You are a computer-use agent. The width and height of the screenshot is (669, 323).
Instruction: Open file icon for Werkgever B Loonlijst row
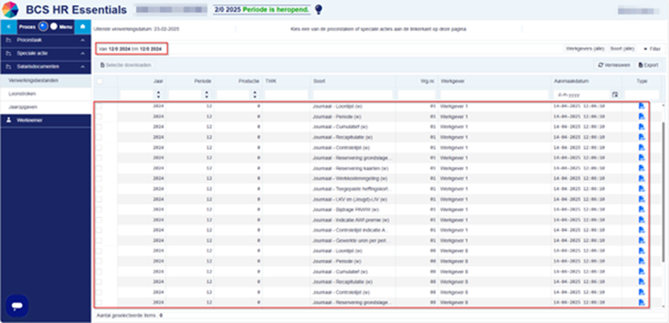click(641, 251)
